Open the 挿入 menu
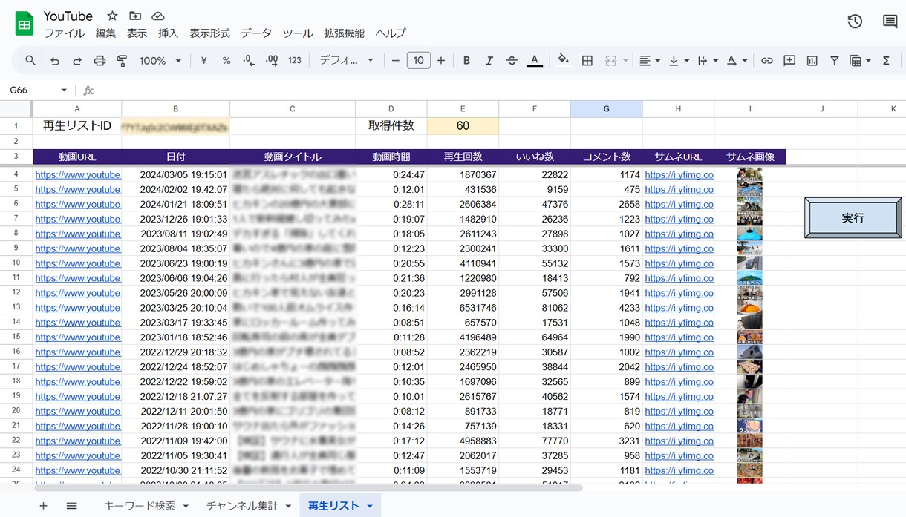The height and width of the screenshot is (517, 906). [x=169, y=33]
